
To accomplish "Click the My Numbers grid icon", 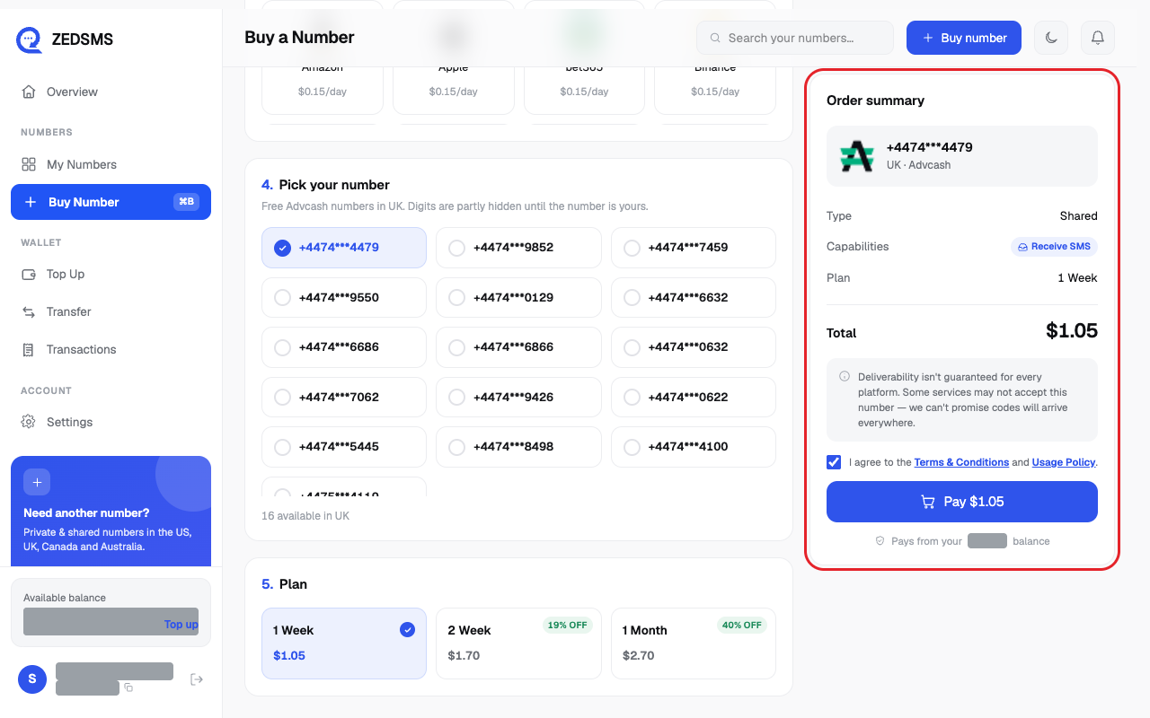I will click(x=29, y=164).
